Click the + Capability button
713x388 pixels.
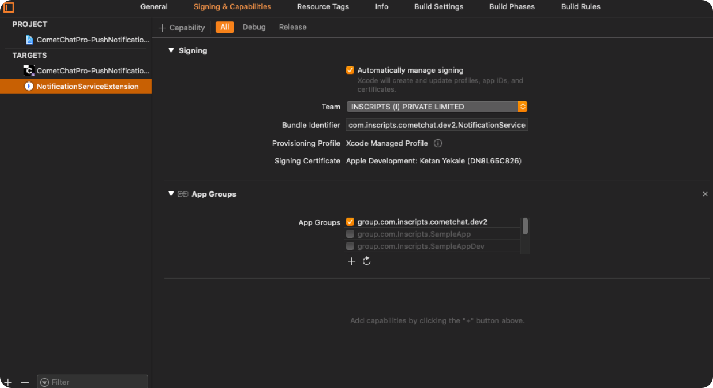point(182,28)
